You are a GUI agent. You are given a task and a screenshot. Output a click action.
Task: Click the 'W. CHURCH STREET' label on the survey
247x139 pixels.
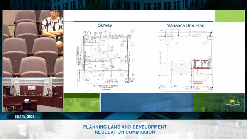(106, 86)
